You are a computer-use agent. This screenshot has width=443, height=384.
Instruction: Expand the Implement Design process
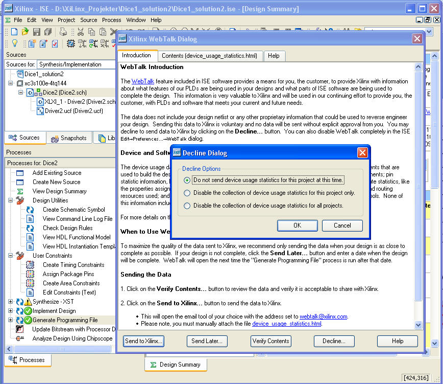pyautogui.click(x=10, y=311)
